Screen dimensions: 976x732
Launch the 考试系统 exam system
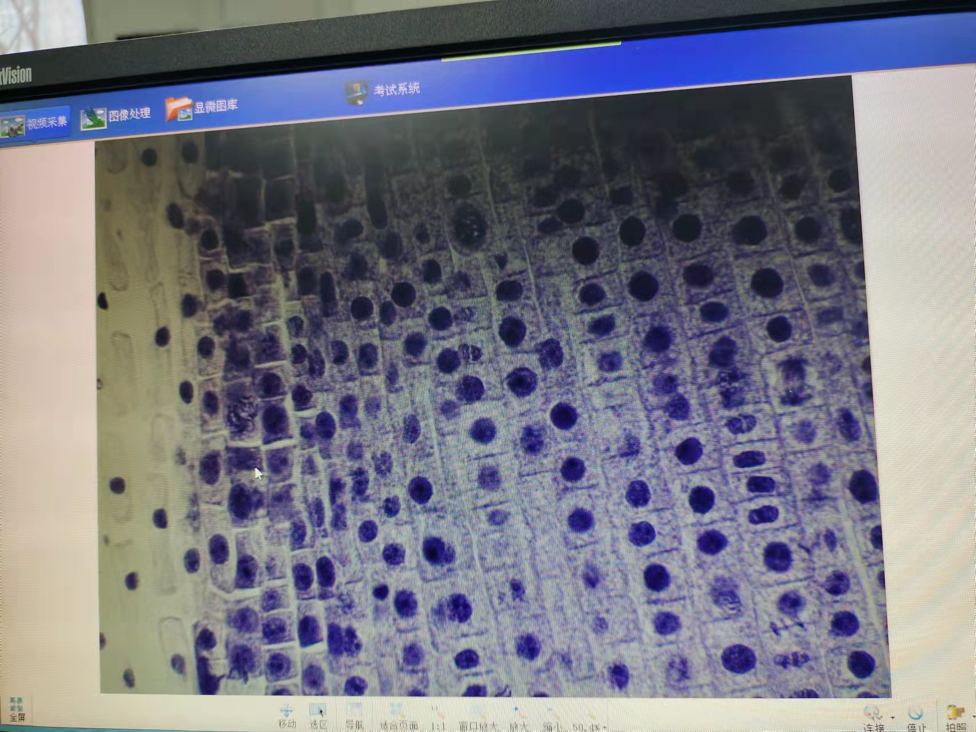point(383,90)
